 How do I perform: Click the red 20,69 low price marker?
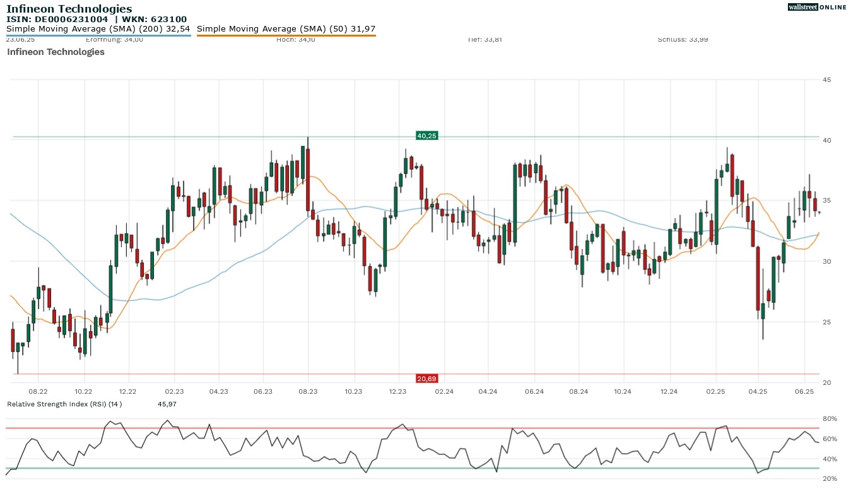click(x=427, y=379)
